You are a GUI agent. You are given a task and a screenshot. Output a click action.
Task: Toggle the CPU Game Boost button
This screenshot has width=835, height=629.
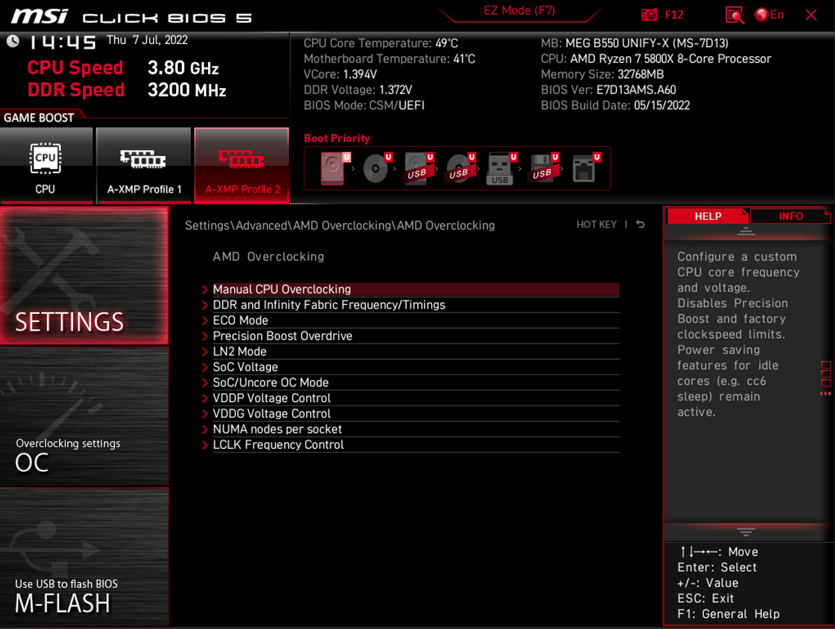tap(46, 165)
